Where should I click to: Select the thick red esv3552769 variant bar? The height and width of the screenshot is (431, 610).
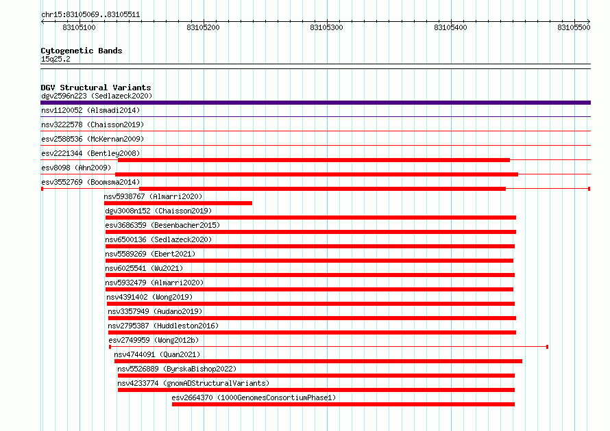(x=323, y=189)
